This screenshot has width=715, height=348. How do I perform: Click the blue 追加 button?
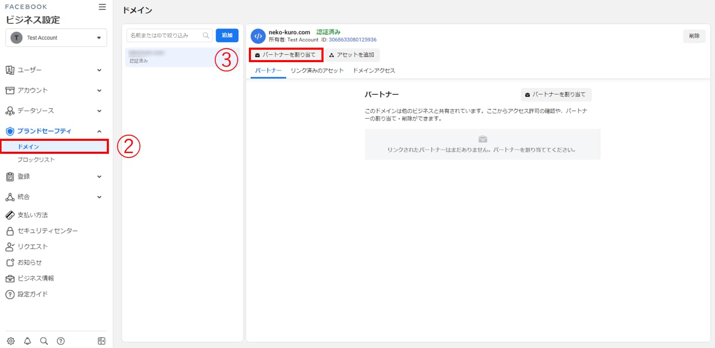[x=227, y=35]
